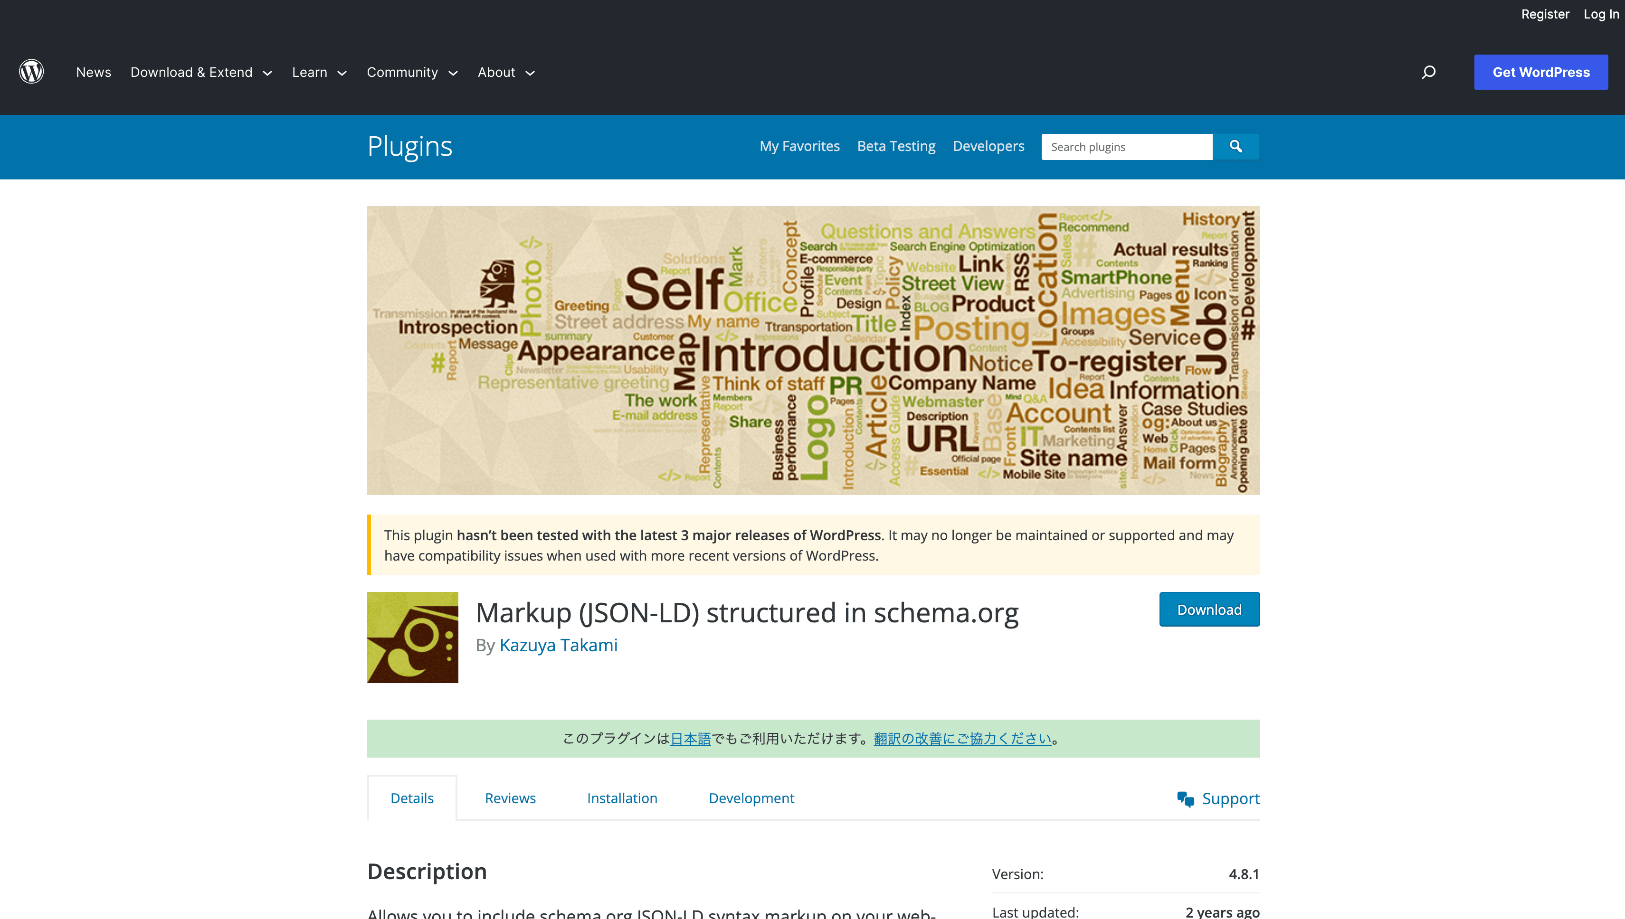Select the Details tab
1625x919 pixels.
pos(412,798)
